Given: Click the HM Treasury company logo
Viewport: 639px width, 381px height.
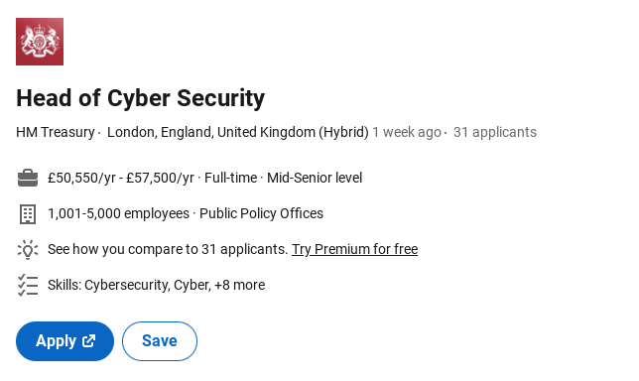Looking at the screenshot, I should tap(40, 42).
